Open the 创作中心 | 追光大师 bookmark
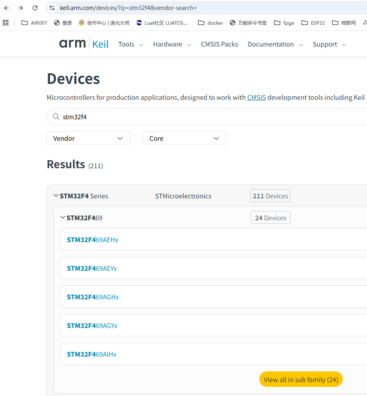Image resolution: width=367 pixels, height=396 pixels. point(104,23)
